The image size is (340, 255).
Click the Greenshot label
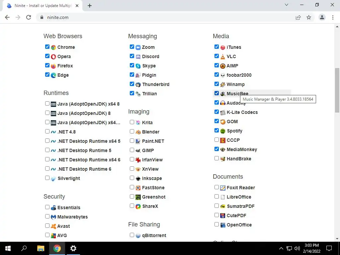click(154, 197)
